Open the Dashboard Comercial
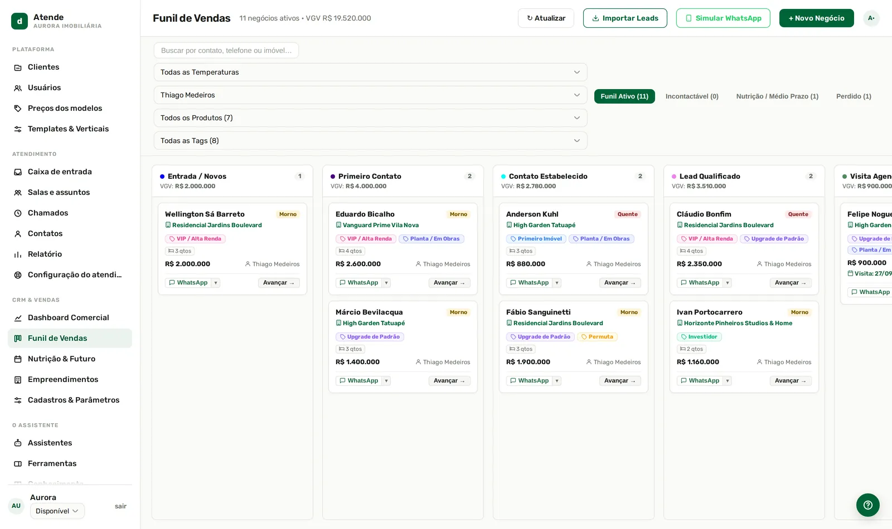 (70, 317)
